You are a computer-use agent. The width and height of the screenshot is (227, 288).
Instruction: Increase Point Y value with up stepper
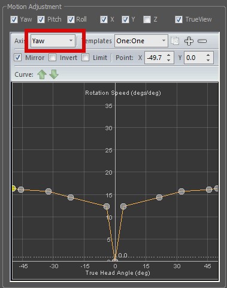(208, 55)
